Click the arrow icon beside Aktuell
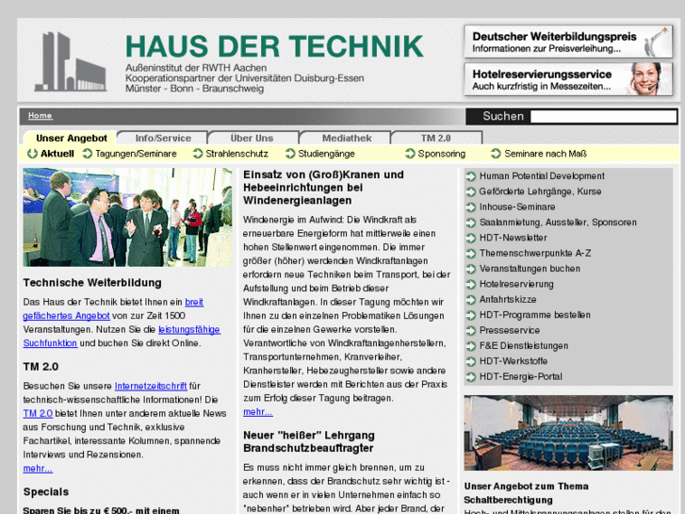This screenshot has width=685, height=514. click(x=32, y=154)
